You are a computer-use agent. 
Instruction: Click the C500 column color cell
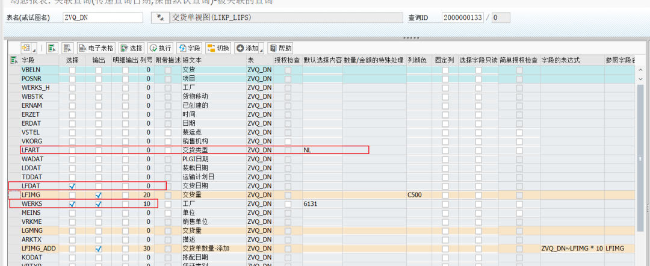tap(419, 195)
